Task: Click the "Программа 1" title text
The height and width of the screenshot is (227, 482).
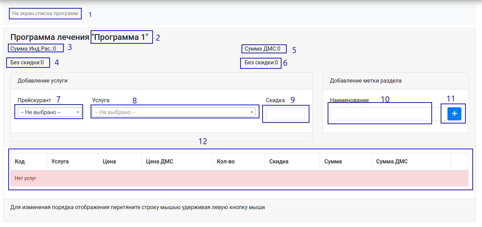Action: [x=121, y=37]
